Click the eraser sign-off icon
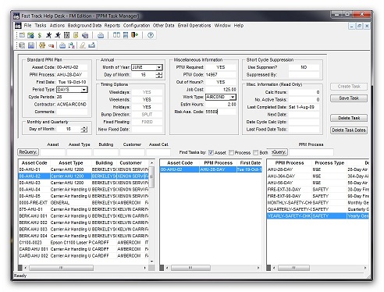384x292 pixels. pyautogui.click(x=83, y=45)
